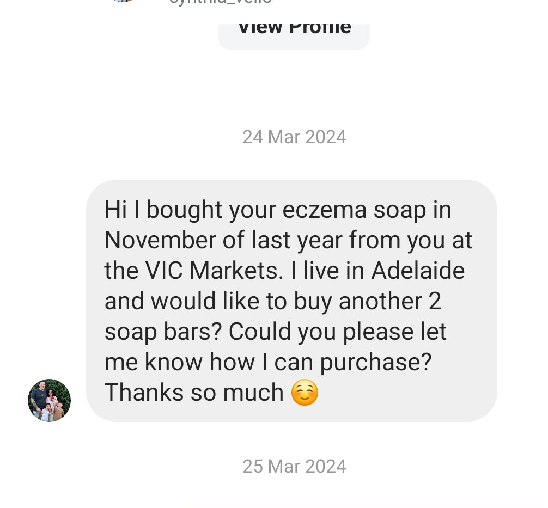Viewport: 548px width, 508px height.
Task: Click "soap bars?" in the message
Action: click(x=162, y=332)
